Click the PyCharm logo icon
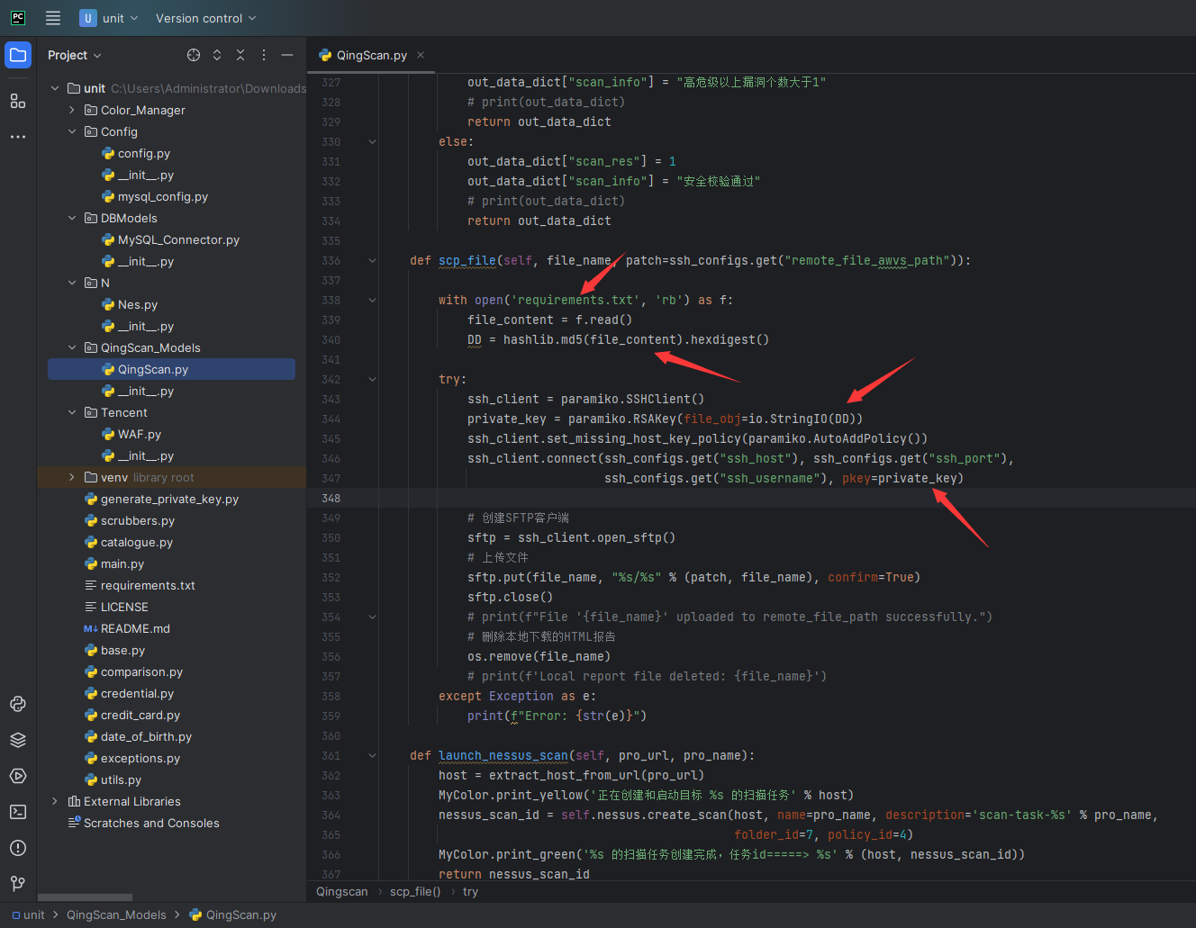Viewport: 1196px width, 928px height. [18, 18]
